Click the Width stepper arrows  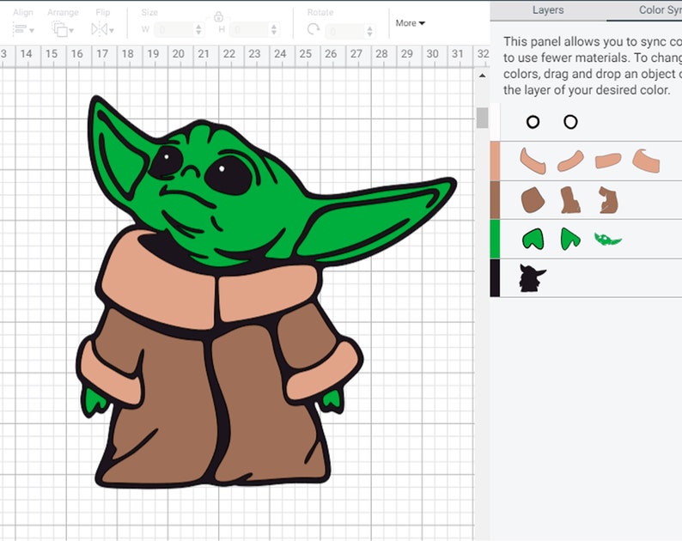click(198, 30)
